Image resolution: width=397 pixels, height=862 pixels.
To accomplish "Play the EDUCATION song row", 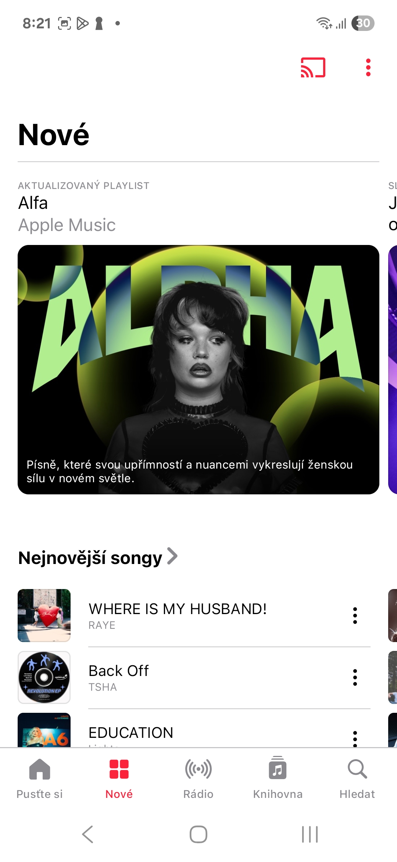I will pyautogui.click(x=194, y=730).
